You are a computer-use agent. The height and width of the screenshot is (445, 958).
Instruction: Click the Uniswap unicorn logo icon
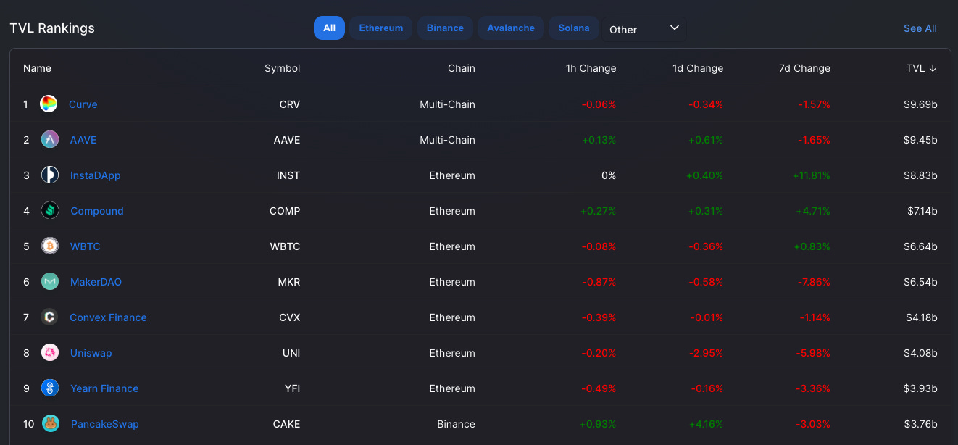tap(49, 353)
